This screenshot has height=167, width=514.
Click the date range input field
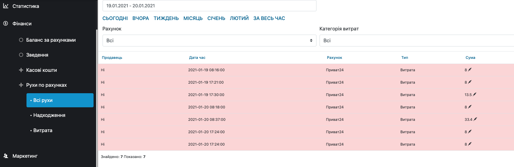[x=209, y=6]
